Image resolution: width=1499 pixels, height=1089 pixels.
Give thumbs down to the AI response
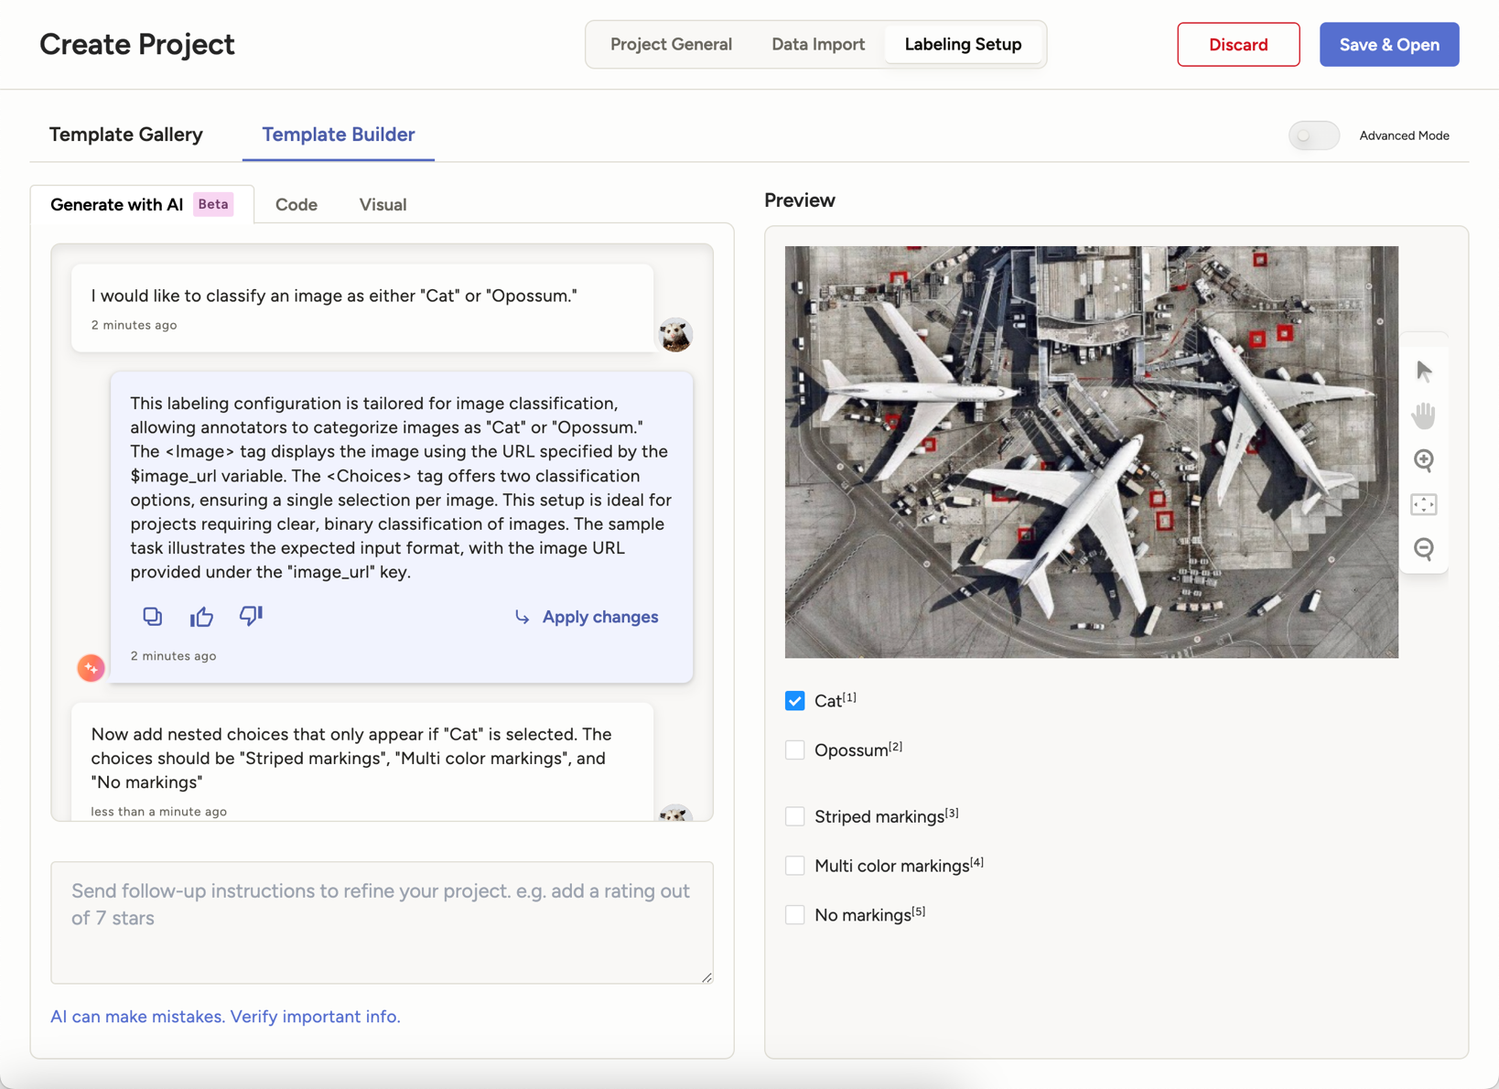point(251,616)
